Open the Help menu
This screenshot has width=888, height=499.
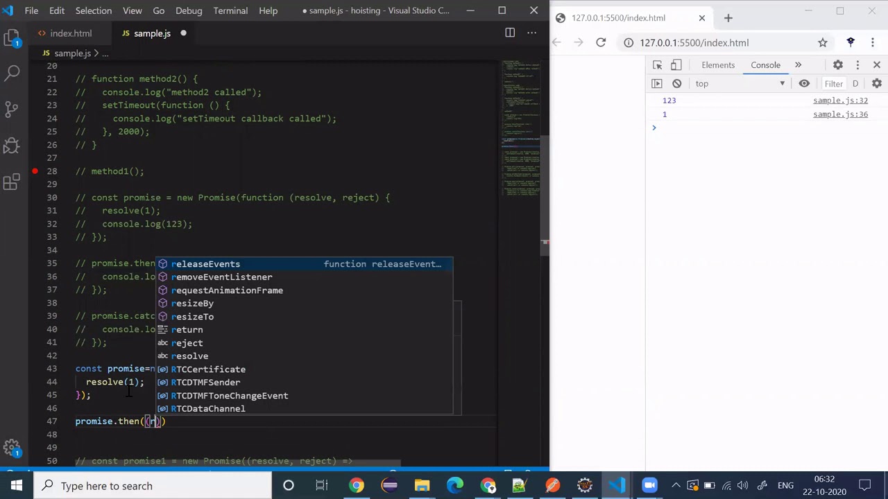(268, 10)
